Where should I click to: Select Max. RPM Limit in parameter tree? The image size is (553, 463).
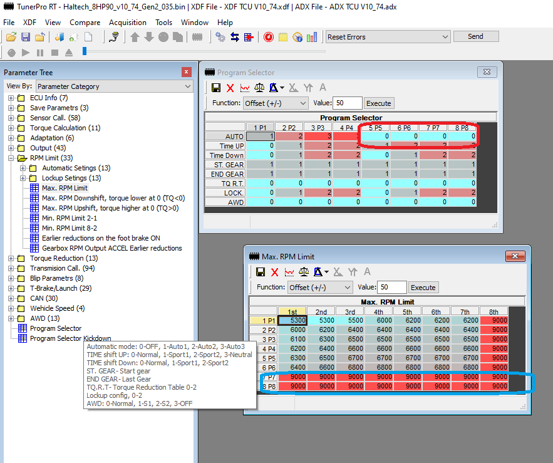pyautogui.click(x=65, y=188)
